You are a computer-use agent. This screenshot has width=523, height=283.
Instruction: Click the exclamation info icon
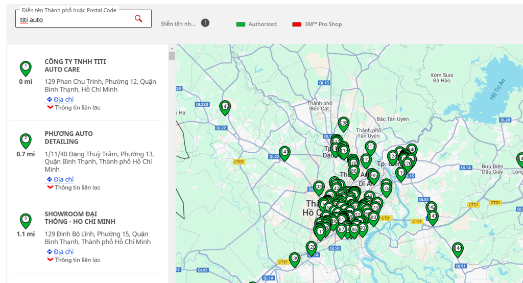click(x=205, y=23)
